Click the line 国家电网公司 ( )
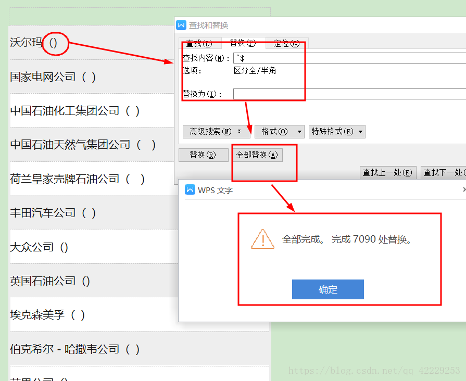The width and height of the screenshot is (466, 381). [x=53, y=77]
